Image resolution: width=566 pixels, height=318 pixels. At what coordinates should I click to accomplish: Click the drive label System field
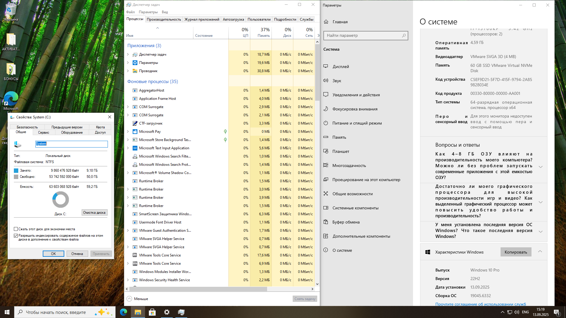point(71,144)
